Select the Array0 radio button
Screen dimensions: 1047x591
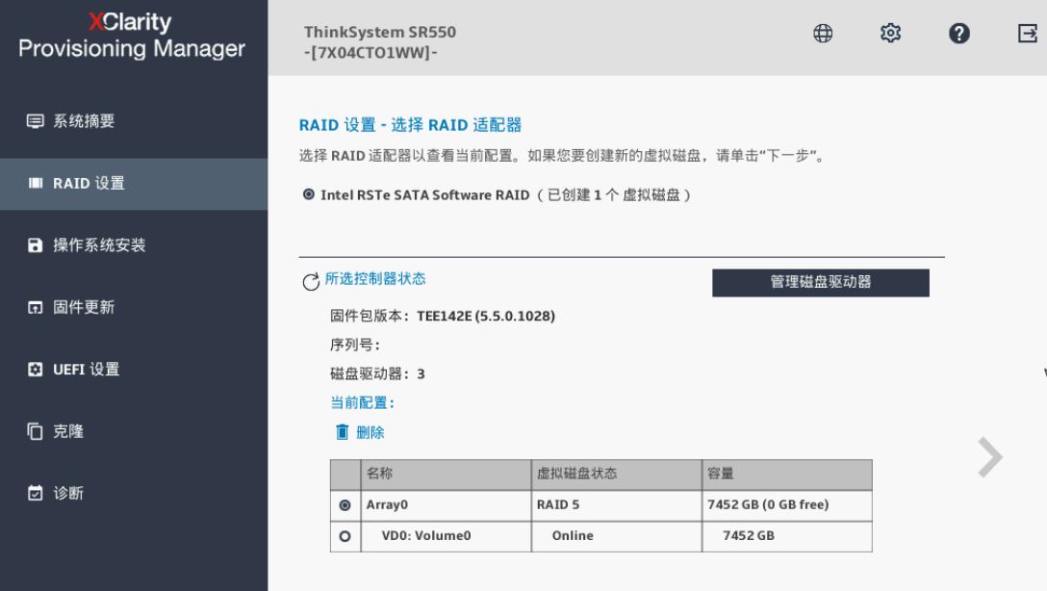[x=345, y=505]
